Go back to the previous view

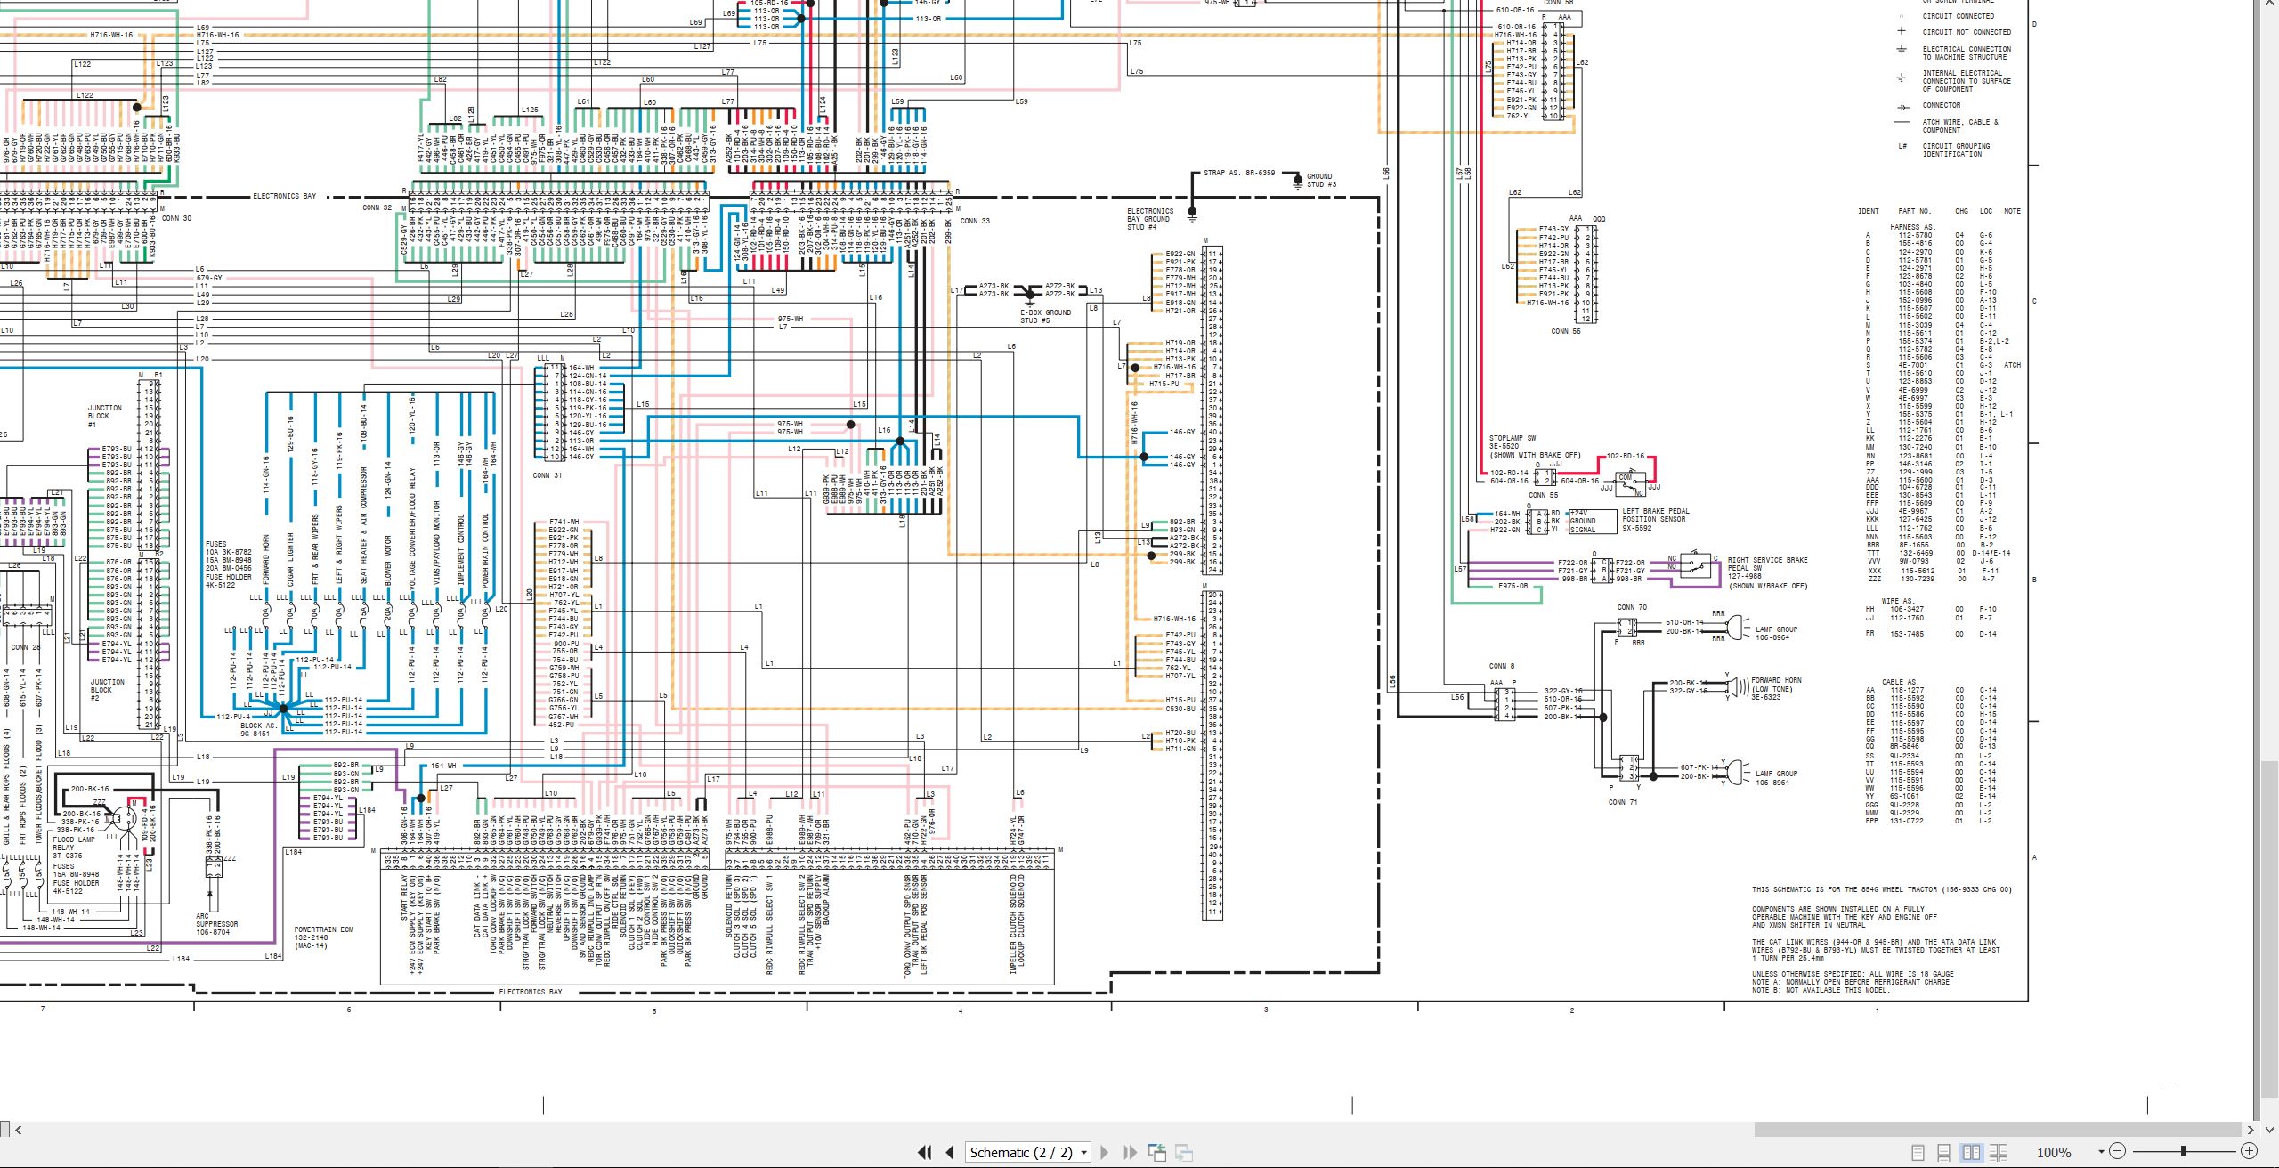(1157, 1152)
